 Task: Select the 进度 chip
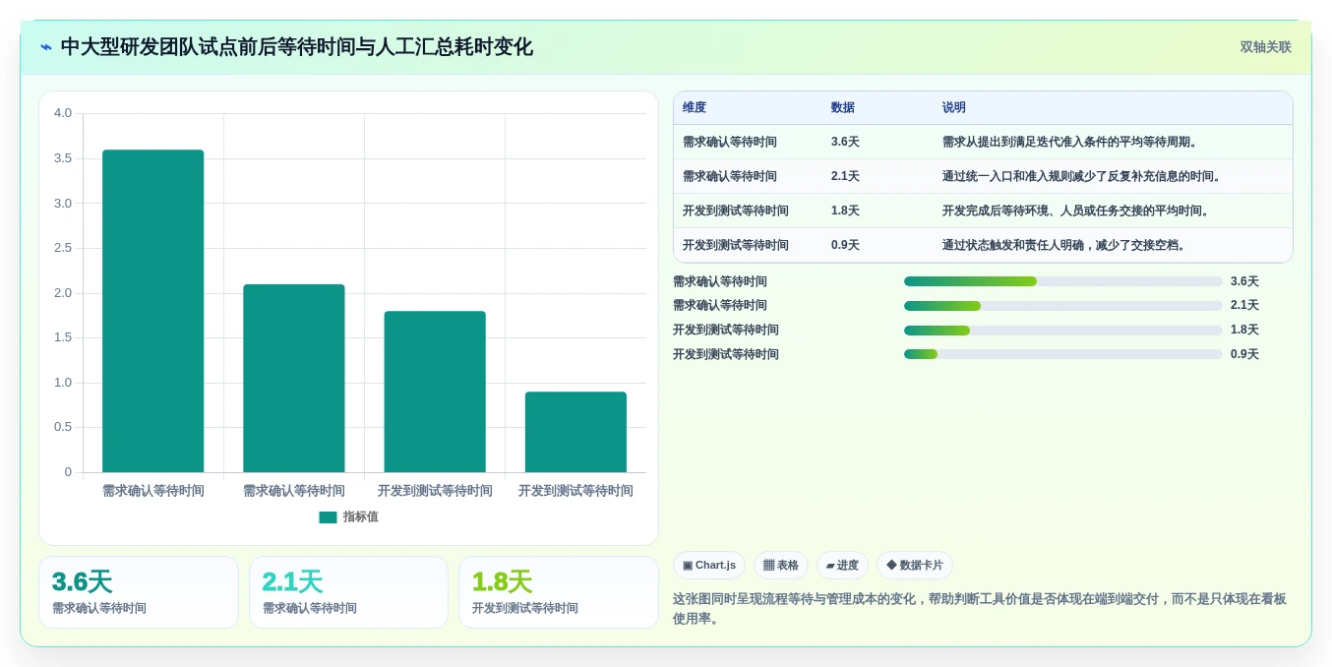842,566
